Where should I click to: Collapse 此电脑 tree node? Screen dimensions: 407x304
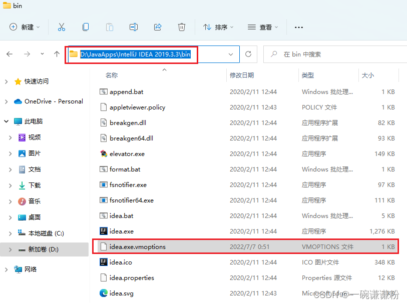tap(7, 121)
